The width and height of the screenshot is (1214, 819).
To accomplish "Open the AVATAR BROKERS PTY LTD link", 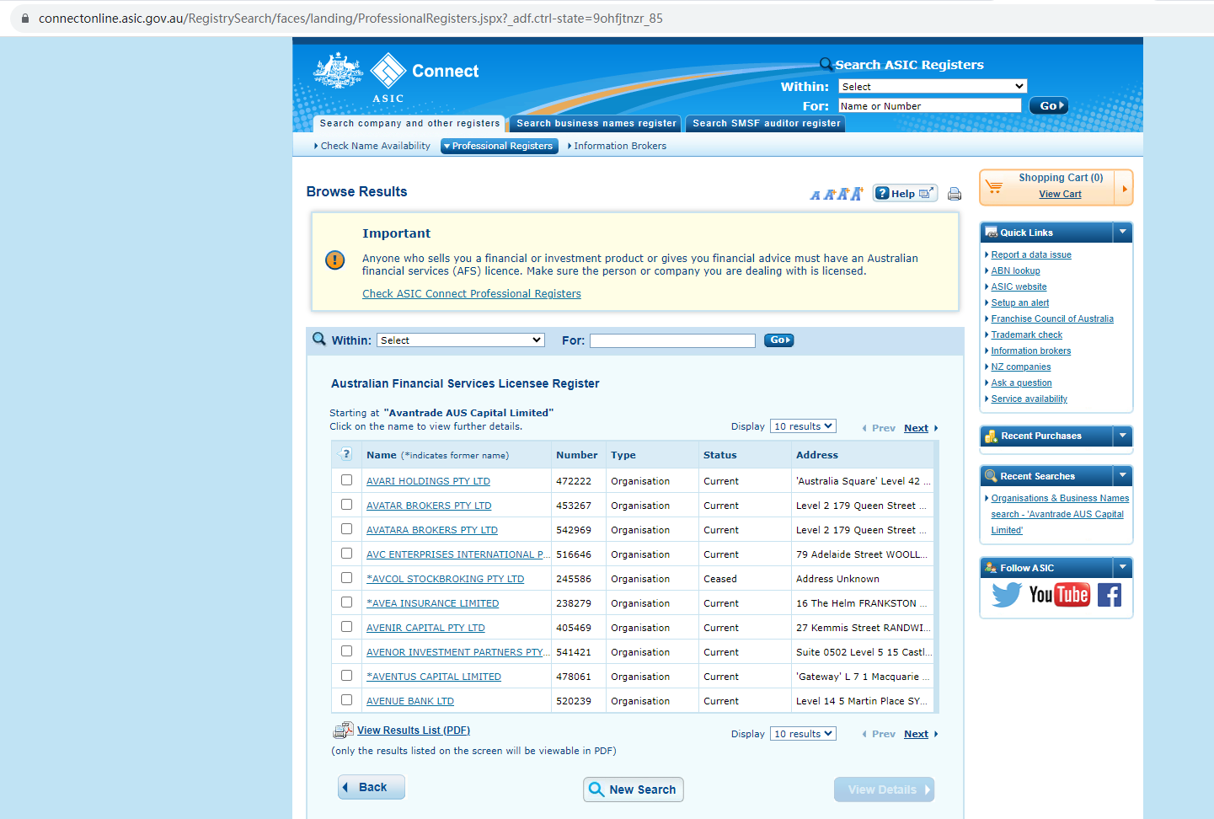I will click(428, 506).
